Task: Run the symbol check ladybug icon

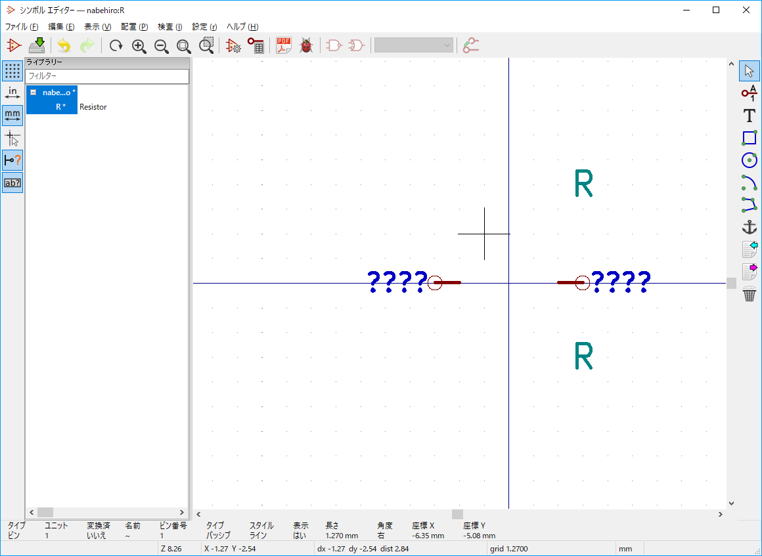Action: click(x=306, y=46)
